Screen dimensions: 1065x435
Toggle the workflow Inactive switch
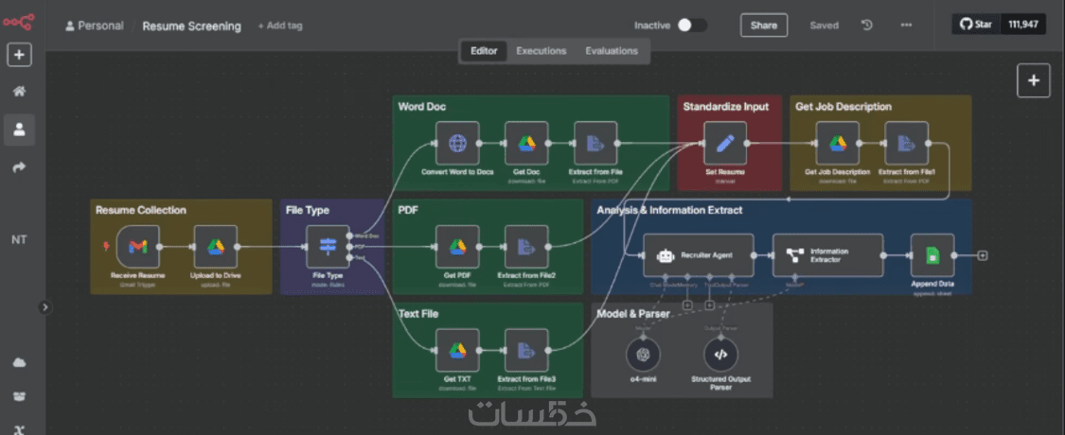pyautogui.click(x=692, y=26)
